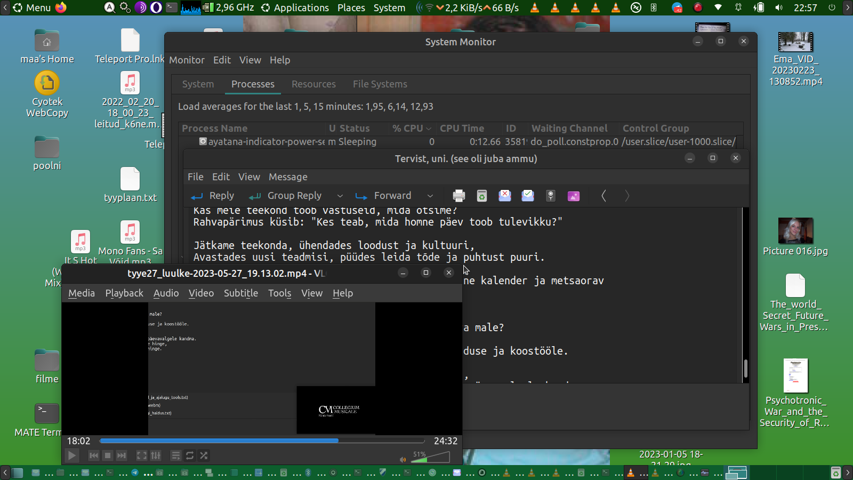Expand the Forward dropdown arrow

pyautogui.click(x=430, y=196)
